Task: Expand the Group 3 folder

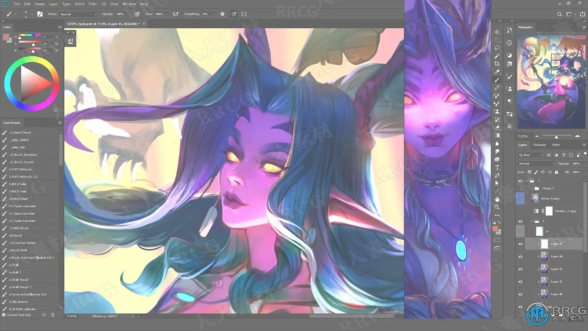Action: click(532, 188)
